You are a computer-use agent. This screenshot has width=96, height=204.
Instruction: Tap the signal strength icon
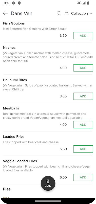(84, 3)
